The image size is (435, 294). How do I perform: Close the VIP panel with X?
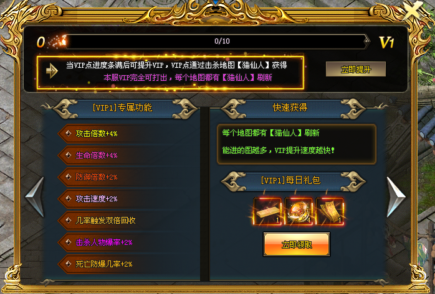pyautogui.click(x=413, y=11)
